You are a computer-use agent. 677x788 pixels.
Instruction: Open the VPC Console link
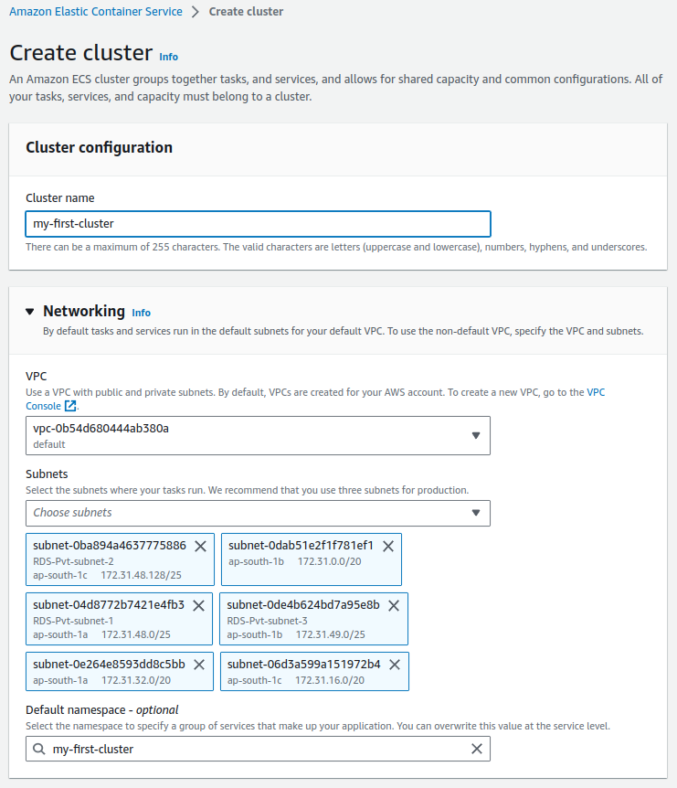43,406
